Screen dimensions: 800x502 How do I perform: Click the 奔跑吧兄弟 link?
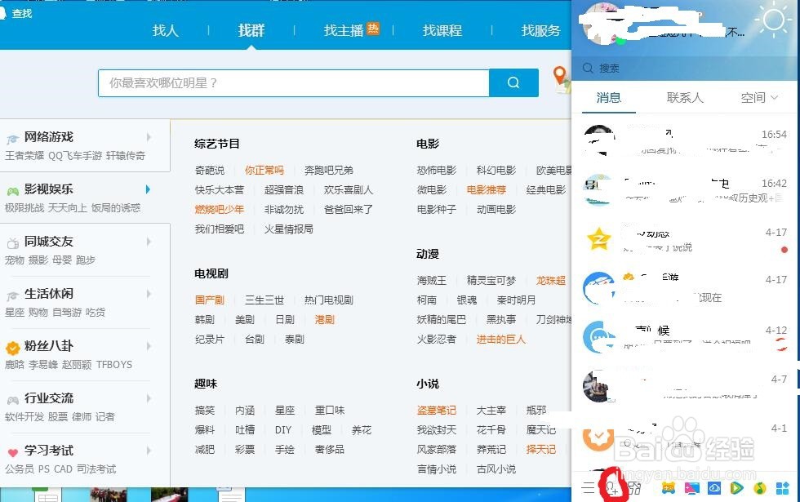click(x=328, y=171)
